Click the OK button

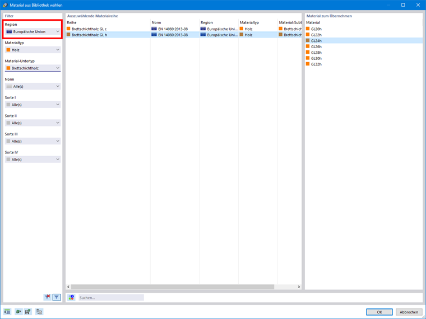379,312
